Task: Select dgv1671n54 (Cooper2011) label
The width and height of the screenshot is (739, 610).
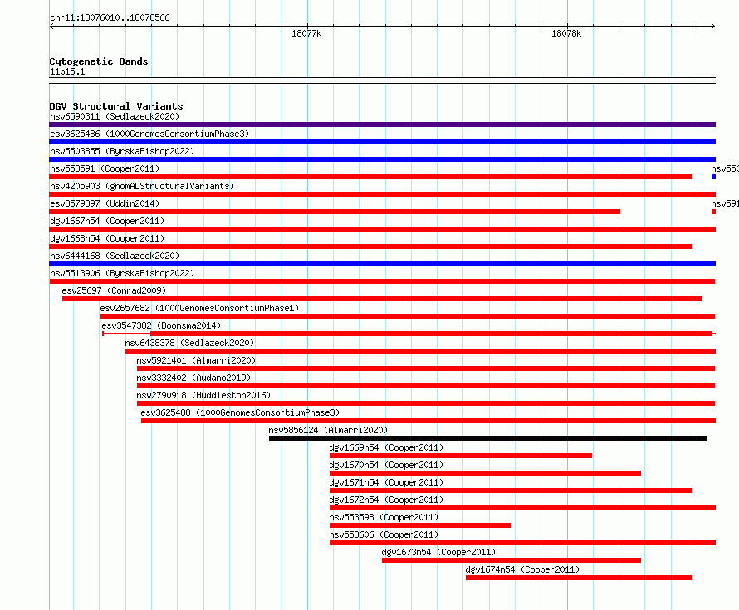Action: (386, 482)
